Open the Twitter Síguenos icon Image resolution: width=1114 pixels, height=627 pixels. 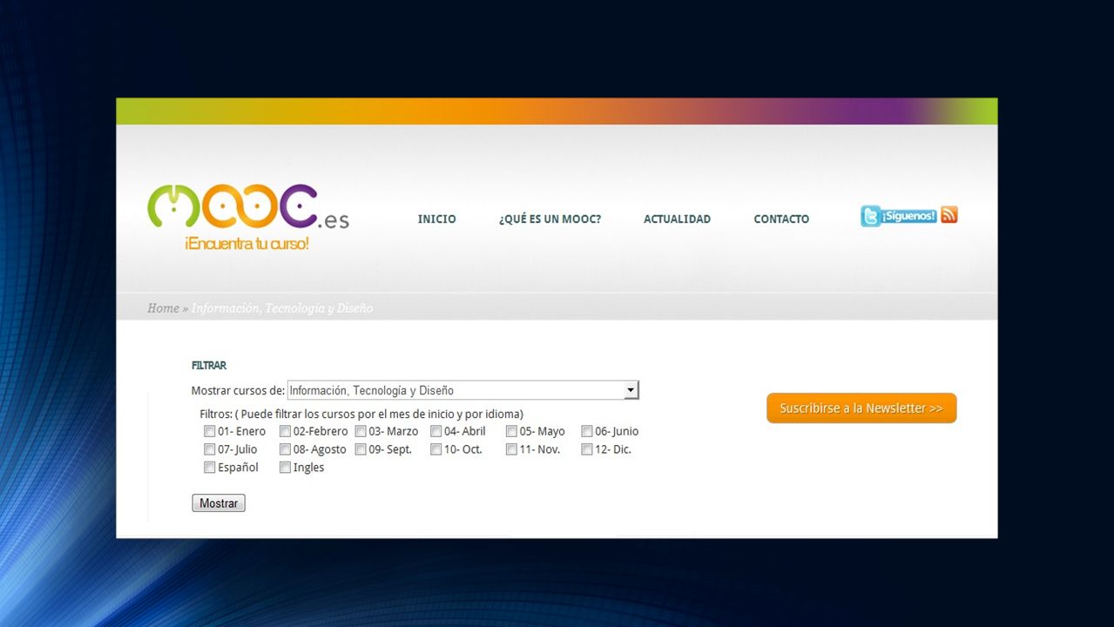[899, 216]
